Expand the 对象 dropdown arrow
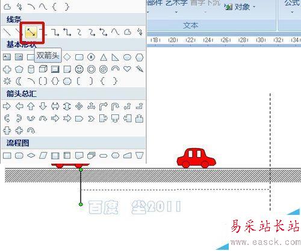This screenshot has width=301, height=251. pos(254,7)
